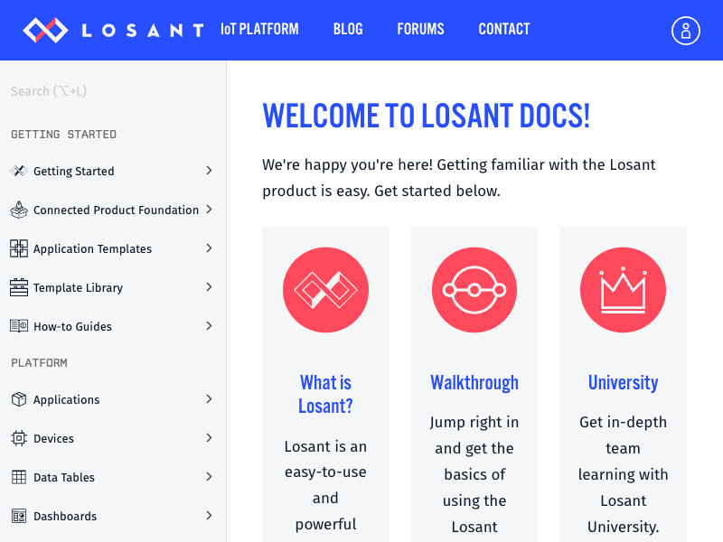
Task: Click the University crown icon
Action: click(x=623, y=290)
